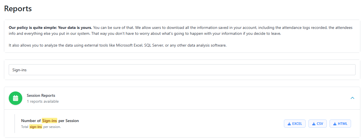Download report as CSV

click(x=317, y=124)
